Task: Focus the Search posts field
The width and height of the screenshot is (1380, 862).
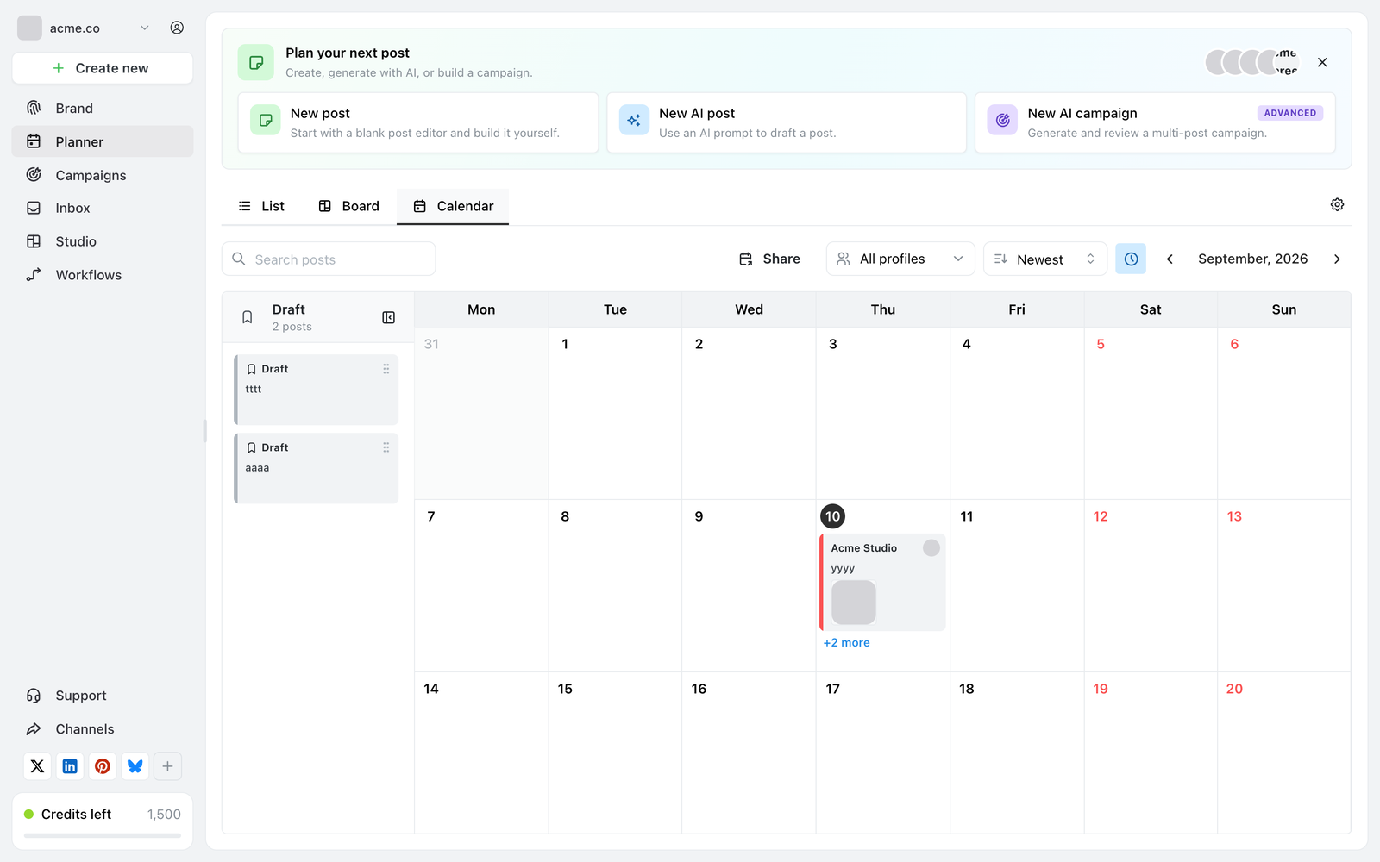Action: (329, 259)
